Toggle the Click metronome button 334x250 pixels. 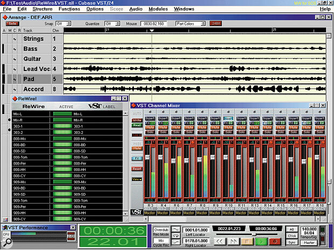click(x=292, y=236)
